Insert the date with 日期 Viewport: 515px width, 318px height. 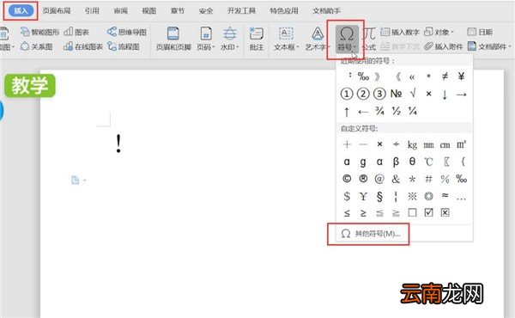(480, 32)
